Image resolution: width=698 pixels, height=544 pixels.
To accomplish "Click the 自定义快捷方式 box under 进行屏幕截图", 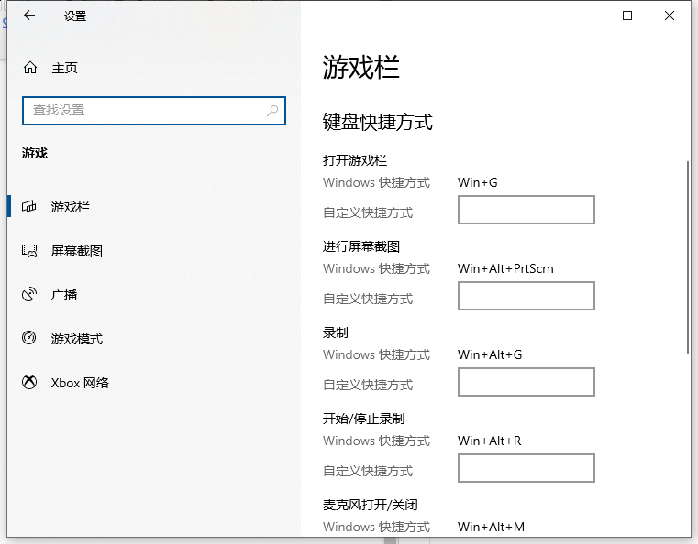I will pyautogui.click(x=526, y=296).
